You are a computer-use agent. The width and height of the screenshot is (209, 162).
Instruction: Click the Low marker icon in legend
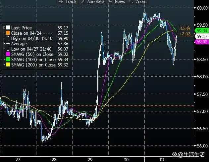pyautogui.click(x=8, y=49)
